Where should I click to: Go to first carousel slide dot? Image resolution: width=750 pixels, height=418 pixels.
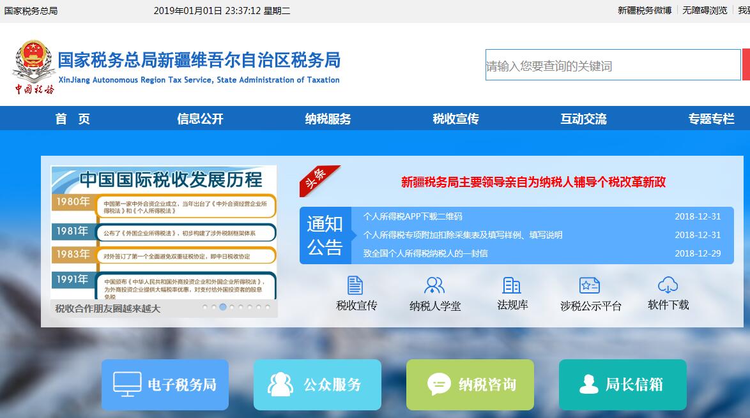204,307
